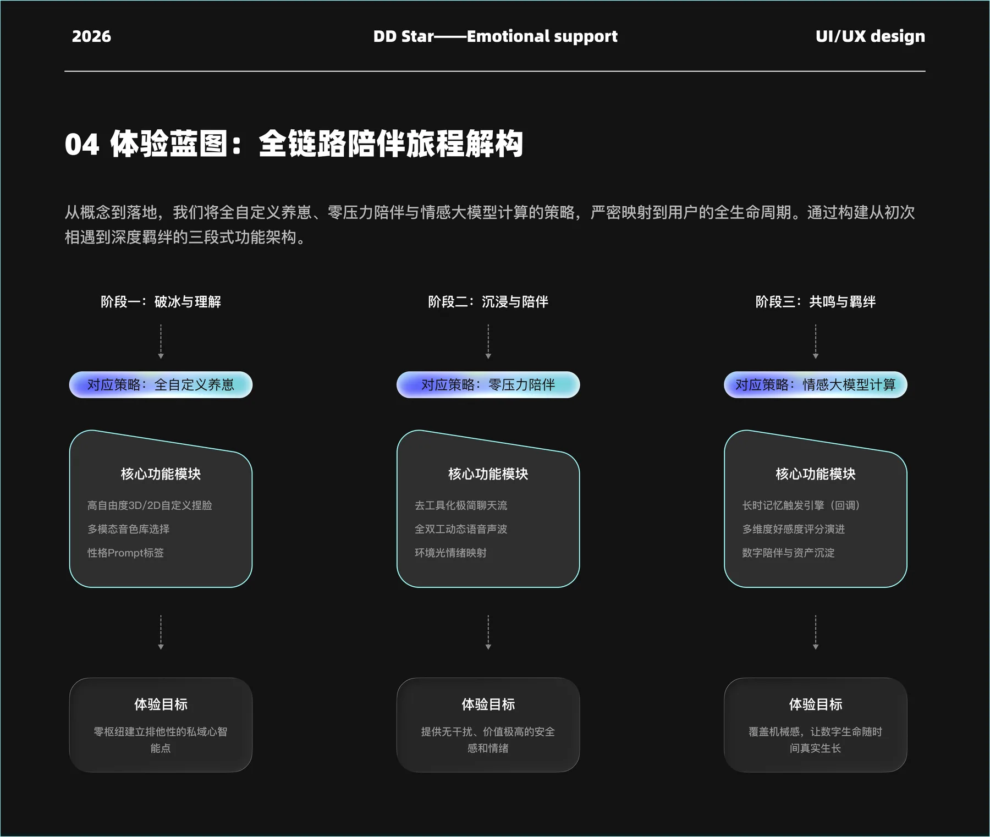990x837 pixels.
Task: Click the 阶段三：共鸣与羁绊 heading
Action: (x=816, y=301)
